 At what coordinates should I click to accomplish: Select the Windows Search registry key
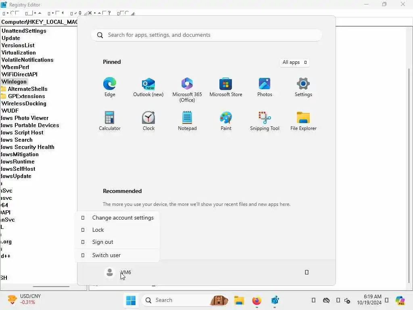pyautogui.click(x=16, y=140)
